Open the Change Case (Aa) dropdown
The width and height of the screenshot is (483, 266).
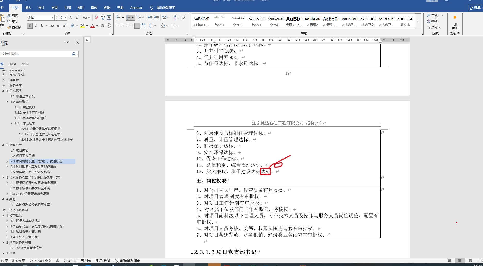(86, 18)
